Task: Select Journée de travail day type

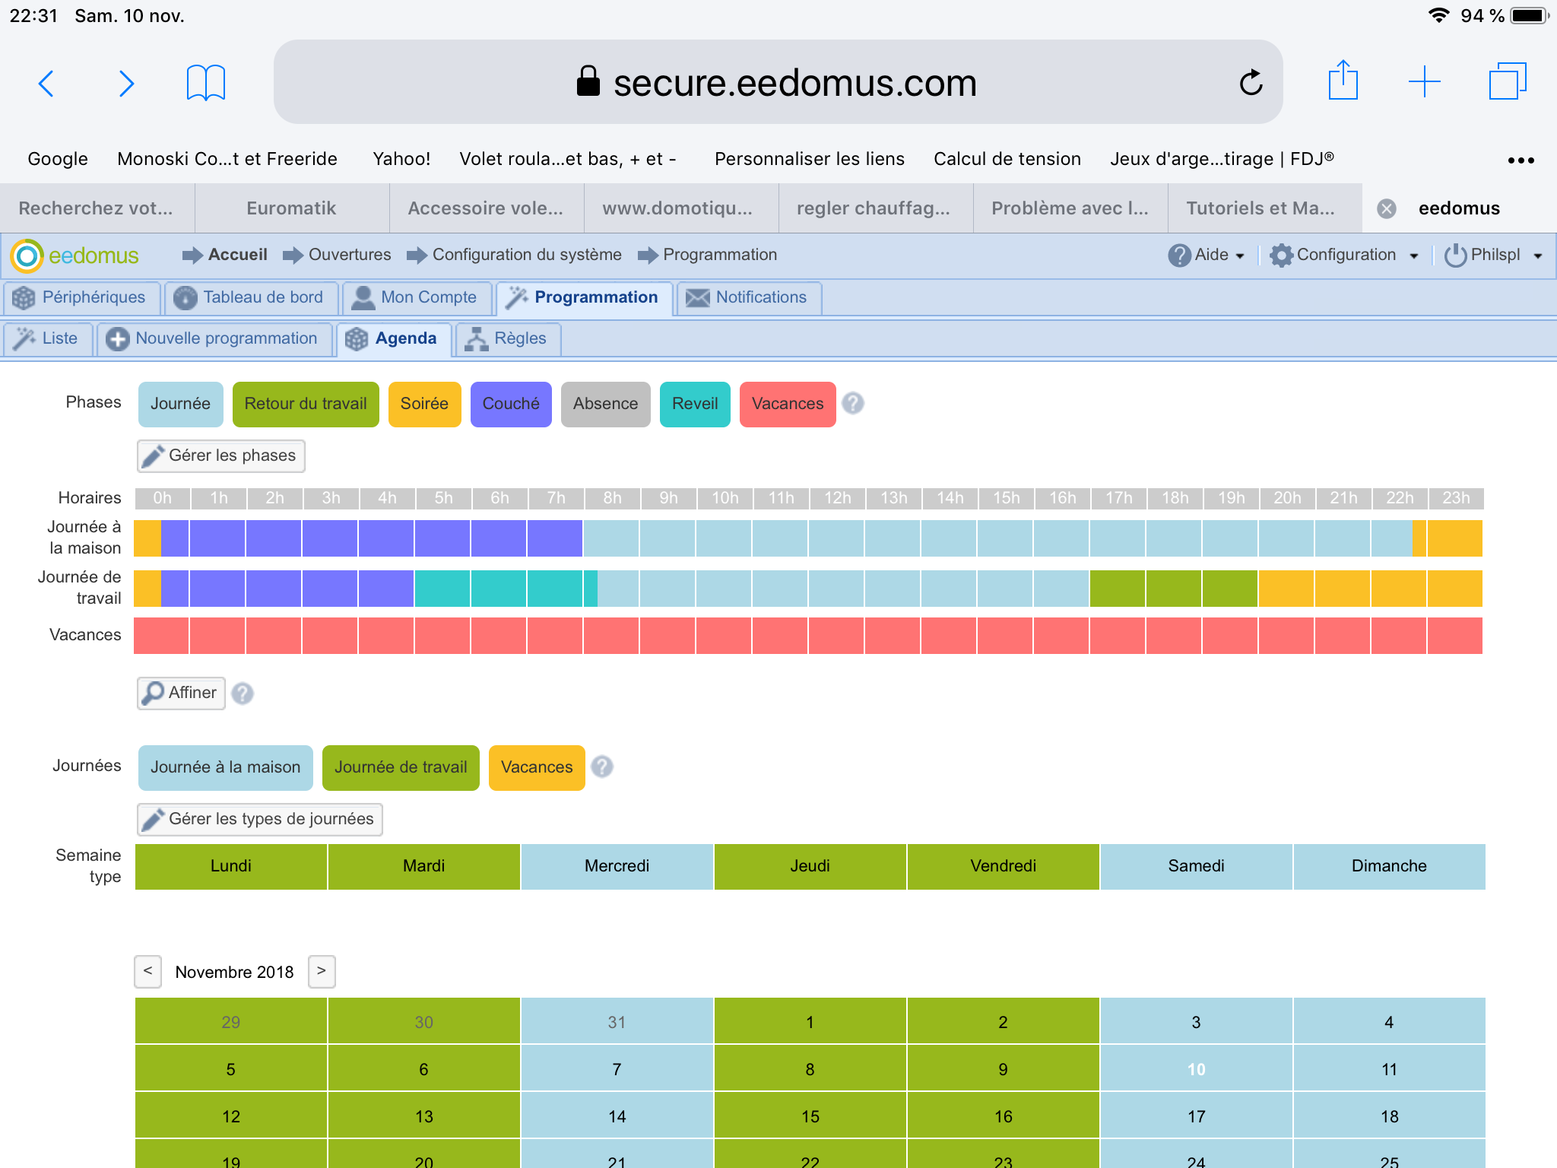Action: click(x=401, y=767)
